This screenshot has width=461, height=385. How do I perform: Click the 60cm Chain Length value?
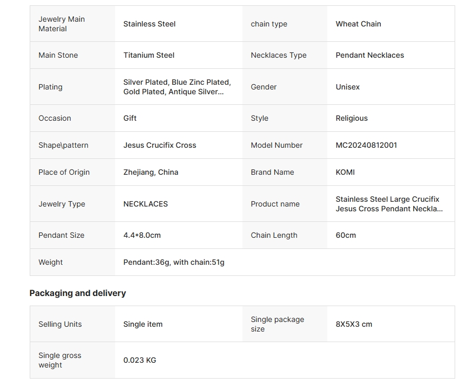tap(345, 235)
